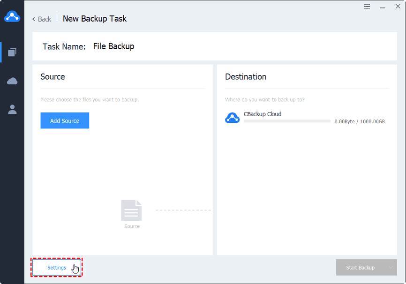406x284 pixels.
Task: Expand the Start Backup dropdown arrow
Action: coord(391,268)
